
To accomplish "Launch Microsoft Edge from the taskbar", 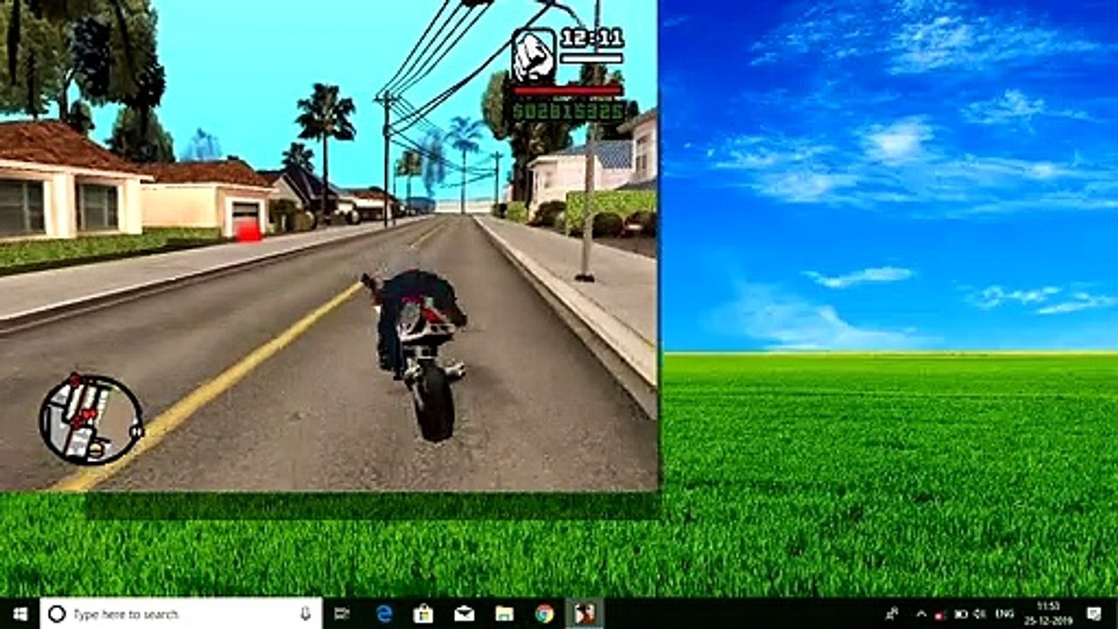I will (x=384, y=613).
